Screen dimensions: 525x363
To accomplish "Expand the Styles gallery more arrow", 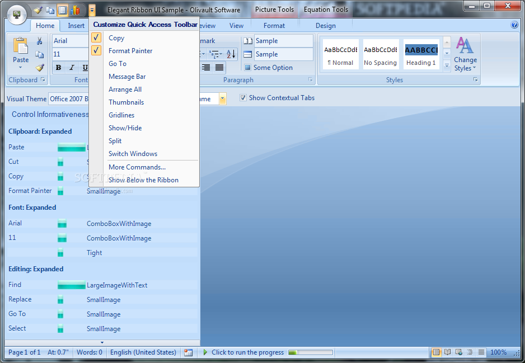I will coord(447,66).
